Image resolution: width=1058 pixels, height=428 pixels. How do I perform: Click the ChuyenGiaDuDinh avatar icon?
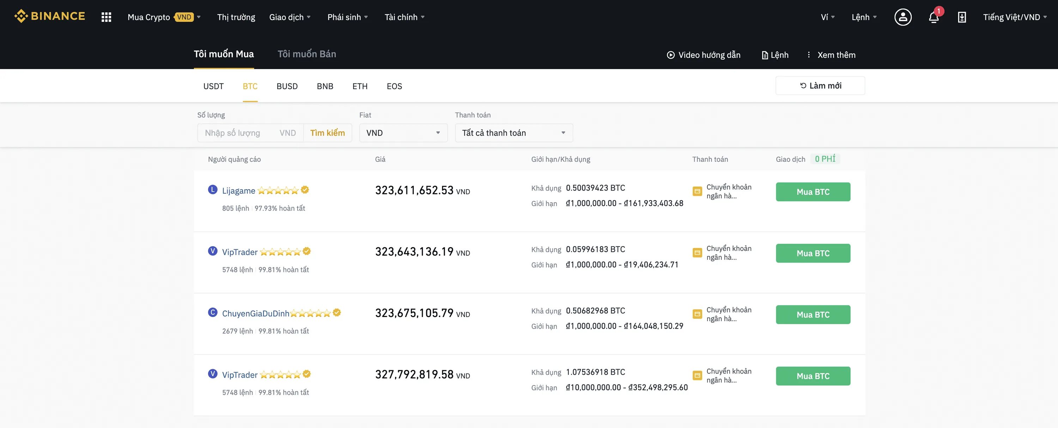pyautogui.click(x=212, y=313)
